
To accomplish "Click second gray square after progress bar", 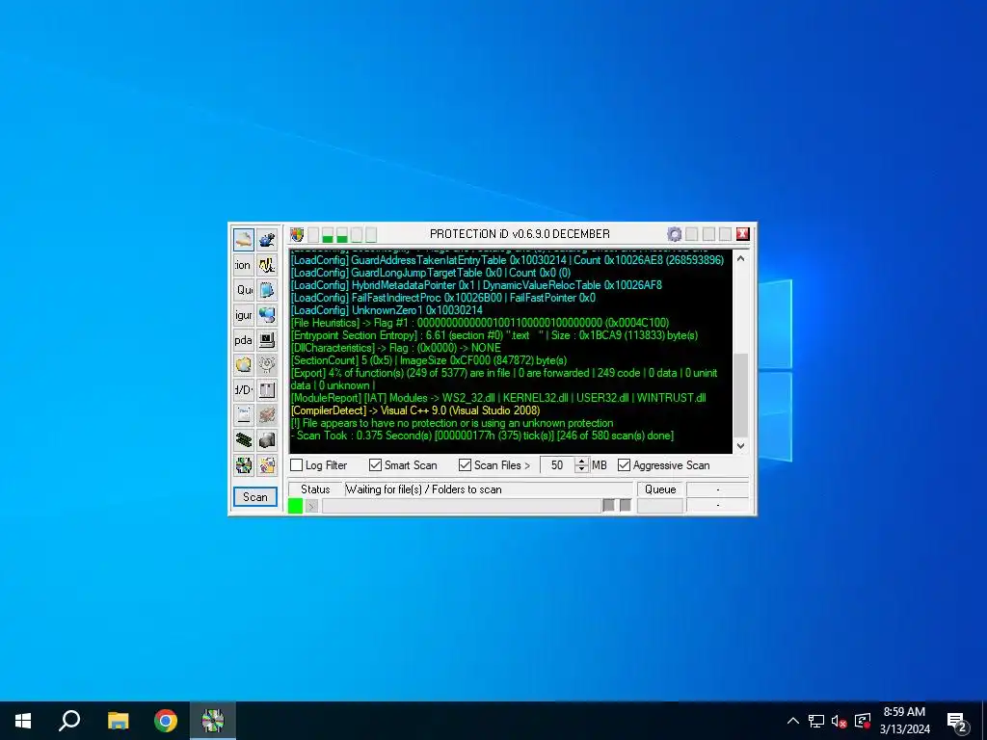I will (x=625, y=505).
